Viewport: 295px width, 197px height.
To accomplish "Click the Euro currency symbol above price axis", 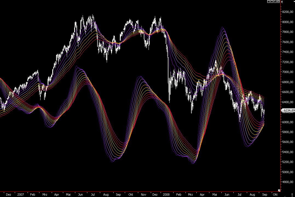I will click(282, 2).
